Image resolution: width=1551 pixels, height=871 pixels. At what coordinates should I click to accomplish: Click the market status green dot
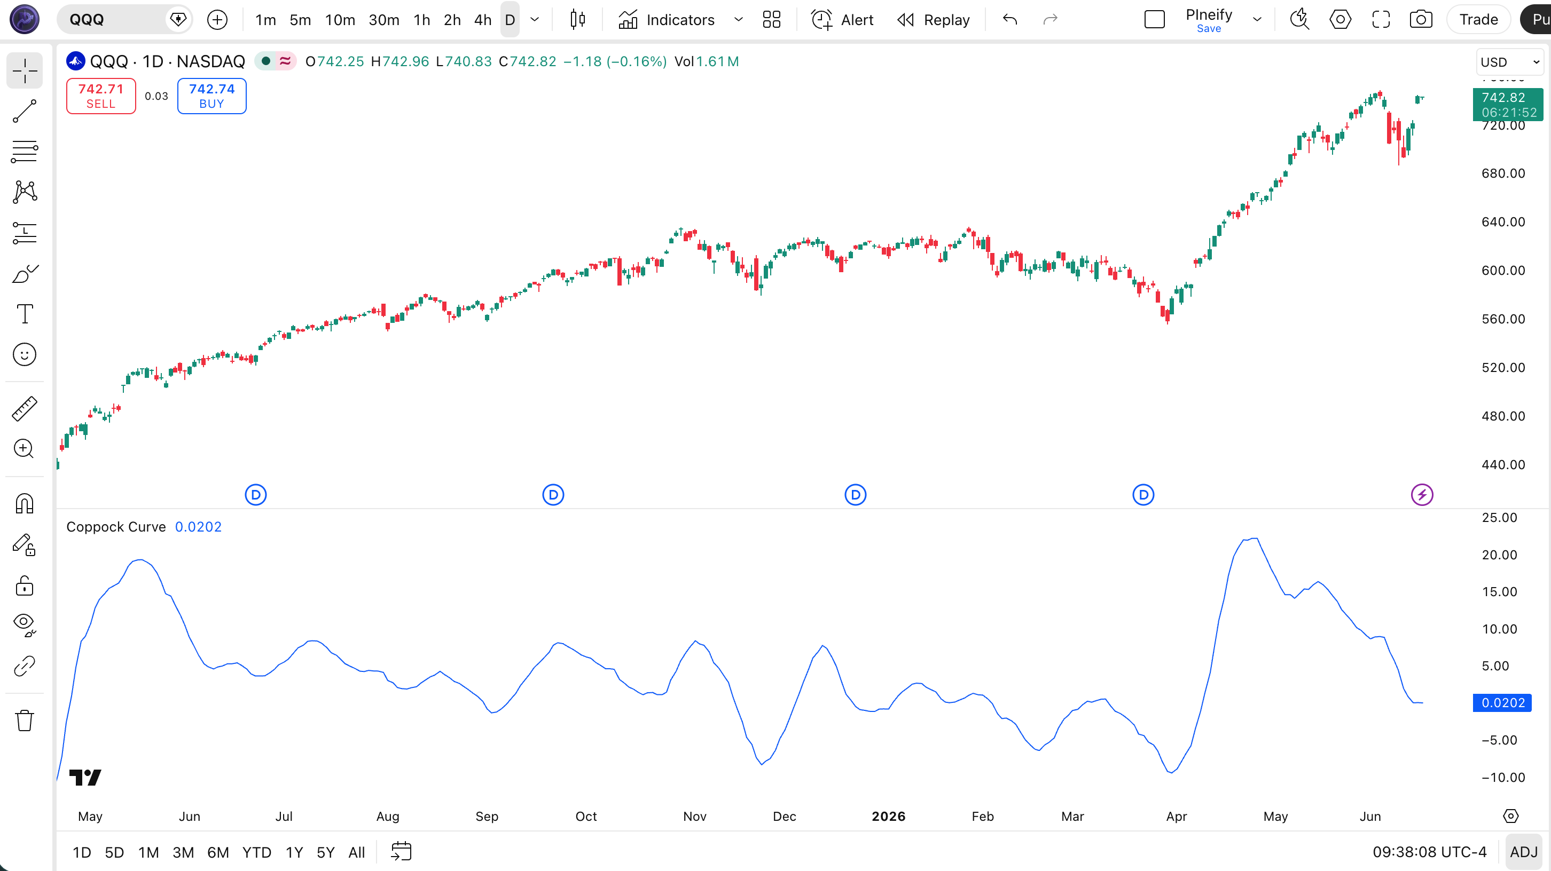click(265, 61)
